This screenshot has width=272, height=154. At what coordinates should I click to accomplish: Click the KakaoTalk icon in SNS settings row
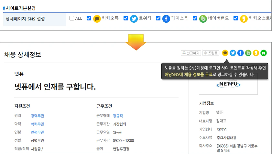[97, 19]
